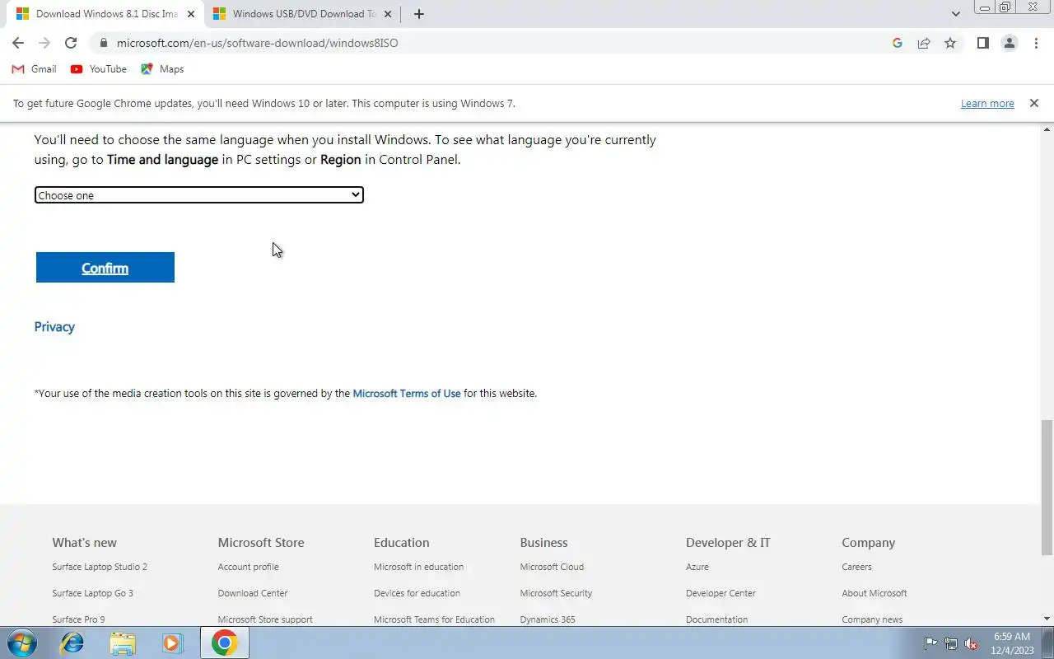Image resolution: width=1054 pixels, height=659 pixels.
Task: Open the YouTube bookmark
Action: [99, 69]
